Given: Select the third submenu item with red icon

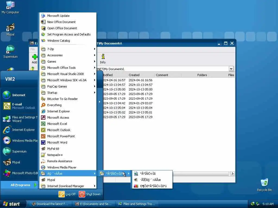Looking at the screenshot, I should click(x=152, y=186).
